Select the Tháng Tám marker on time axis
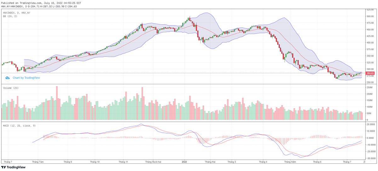Screen dimensions: 378x171 pyautogui.click(x=38, y=162)
